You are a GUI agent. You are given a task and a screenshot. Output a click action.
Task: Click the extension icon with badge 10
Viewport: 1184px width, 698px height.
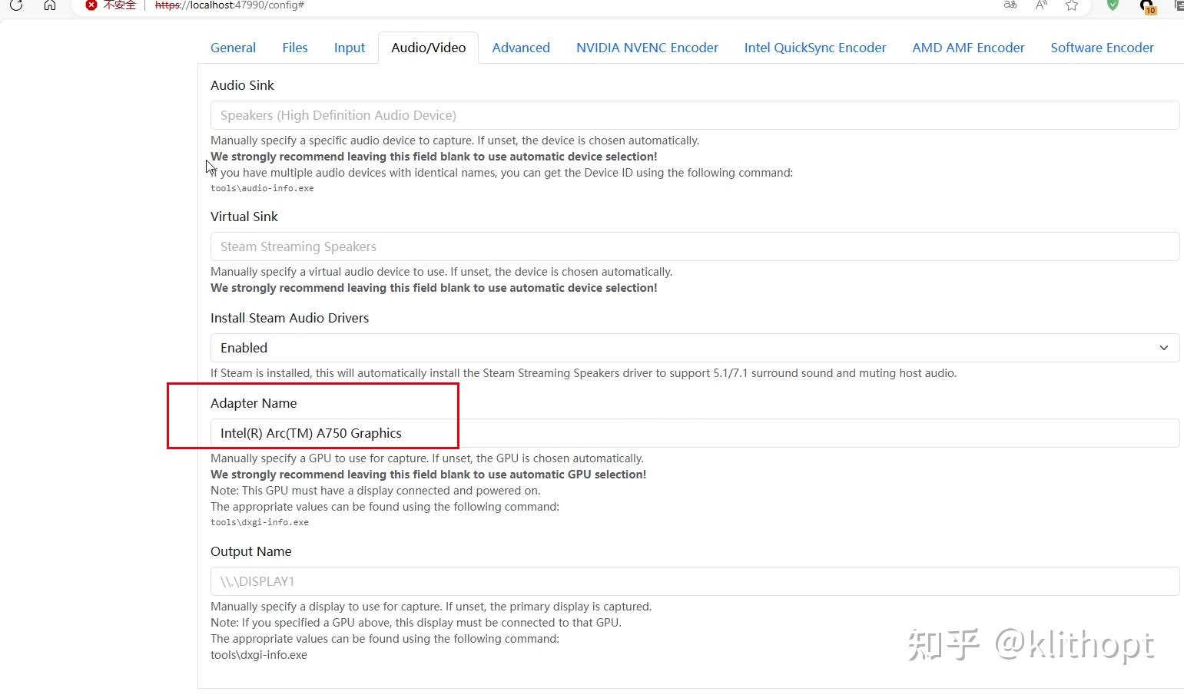(1147, 6)
